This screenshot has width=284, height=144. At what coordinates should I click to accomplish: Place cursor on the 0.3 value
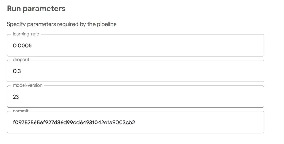point(17,71)
